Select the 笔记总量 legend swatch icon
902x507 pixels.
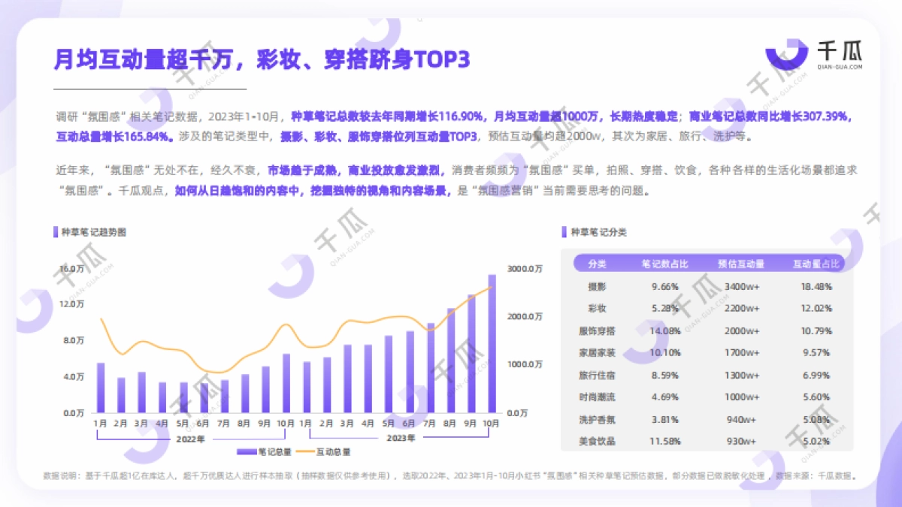coord(246,452)
